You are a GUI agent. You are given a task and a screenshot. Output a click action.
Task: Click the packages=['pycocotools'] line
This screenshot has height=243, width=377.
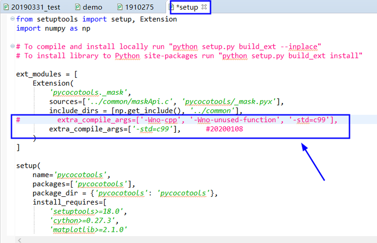[x=84, y=184]
